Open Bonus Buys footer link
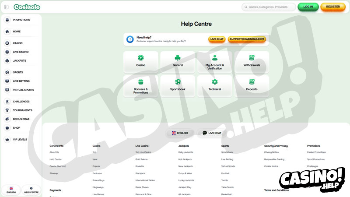This screenshot has height=197, width=350. point(98,180)
